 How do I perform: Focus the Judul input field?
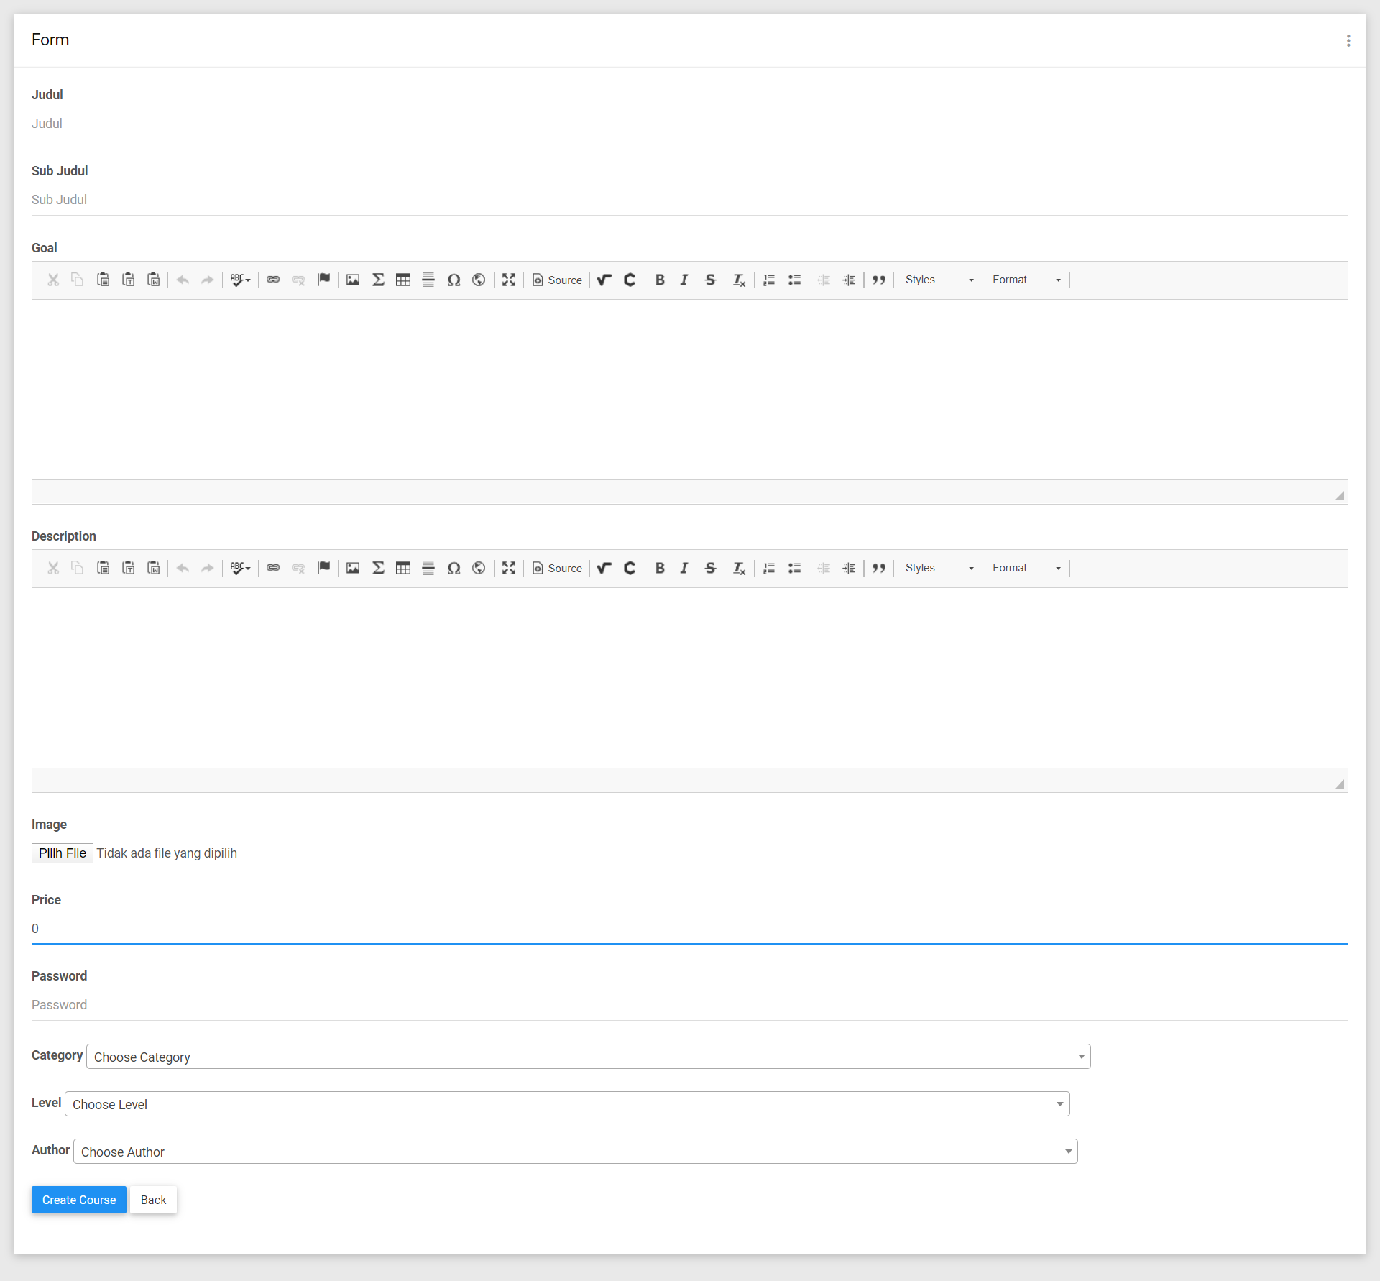(690, 124)
